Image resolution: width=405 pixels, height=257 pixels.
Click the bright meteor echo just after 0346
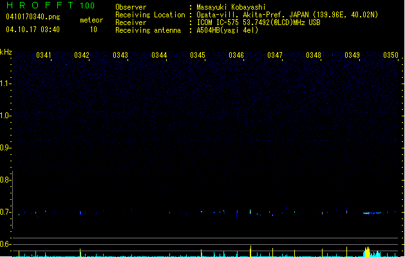(x=250, y=212)
